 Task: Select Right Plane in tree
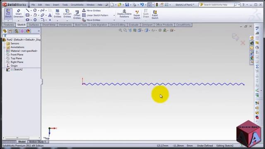pos(17,62)
